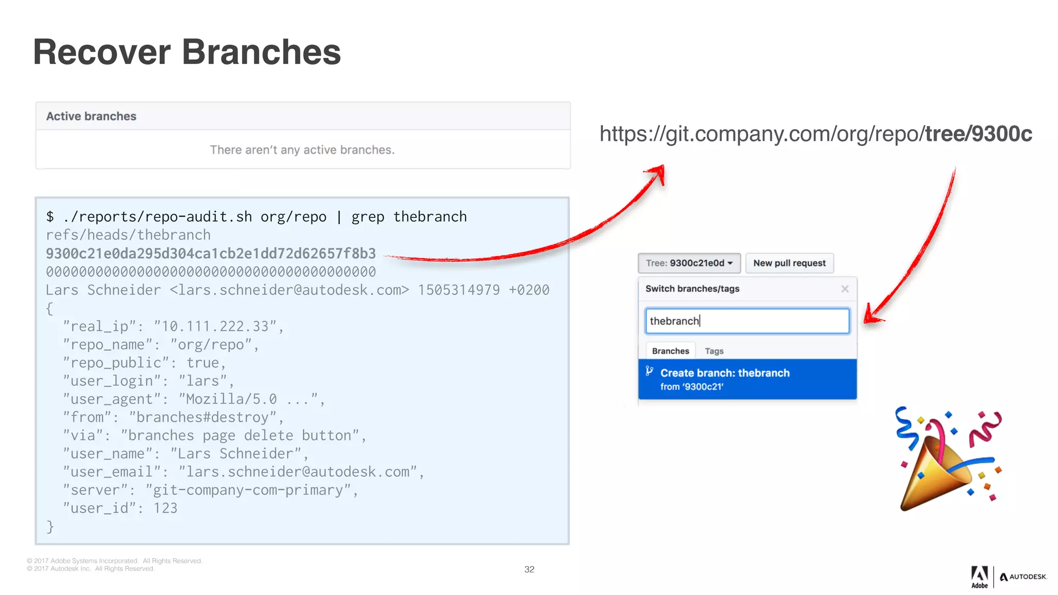Click the 9300c21e0da295d304ca1cb2e1dd72d62657f8b3 commit hash
The image size is (1058, 595).
click(211, 254)
